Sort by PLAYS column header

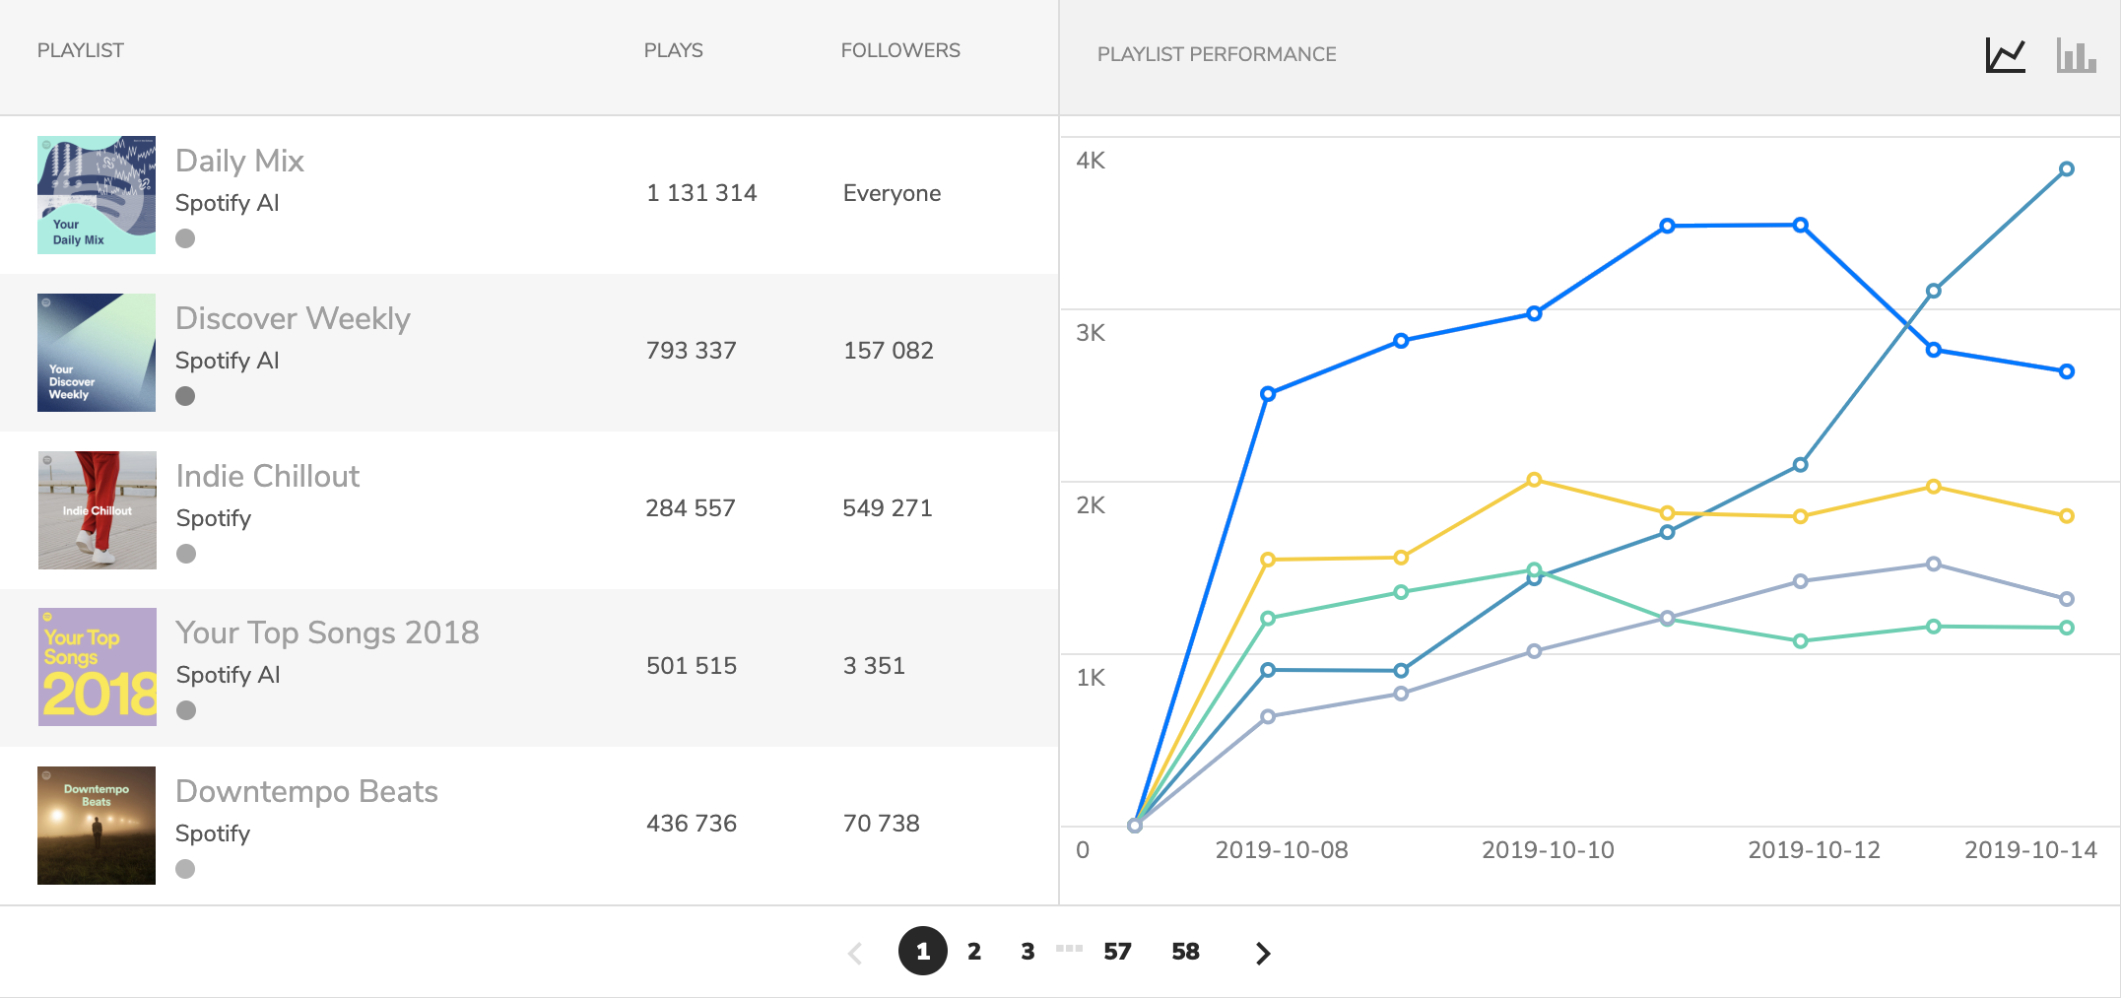(674, 50)
